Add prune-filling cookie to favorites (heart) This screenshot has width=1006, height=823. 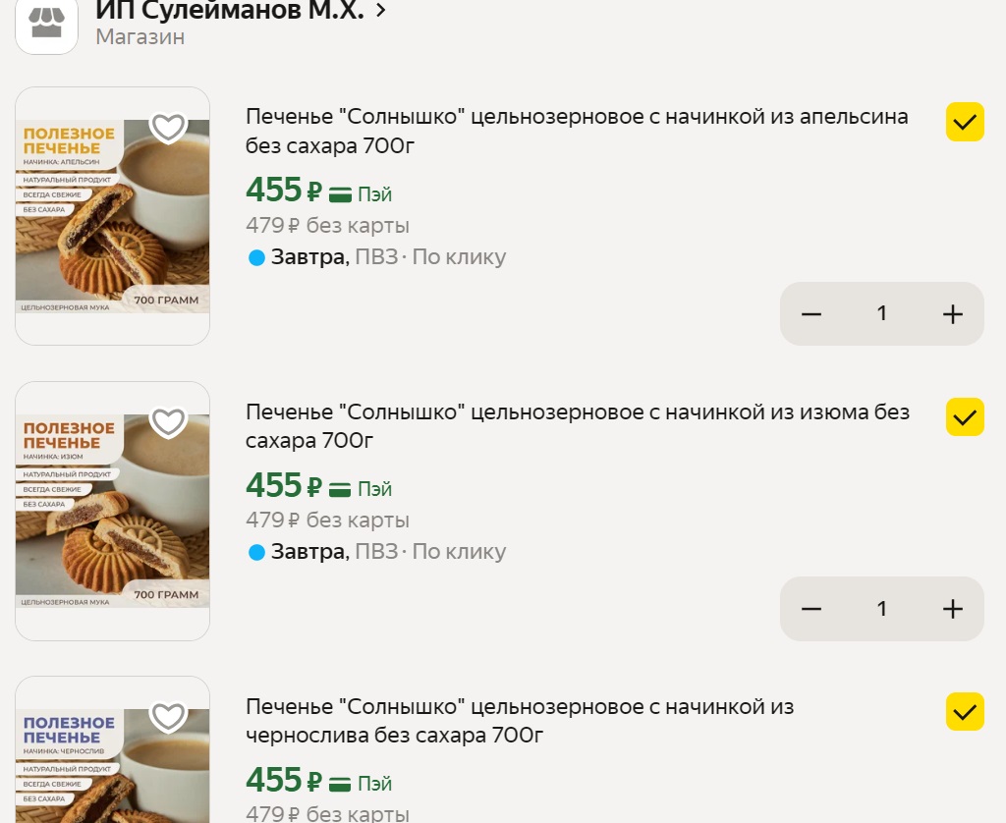[168, 716]
